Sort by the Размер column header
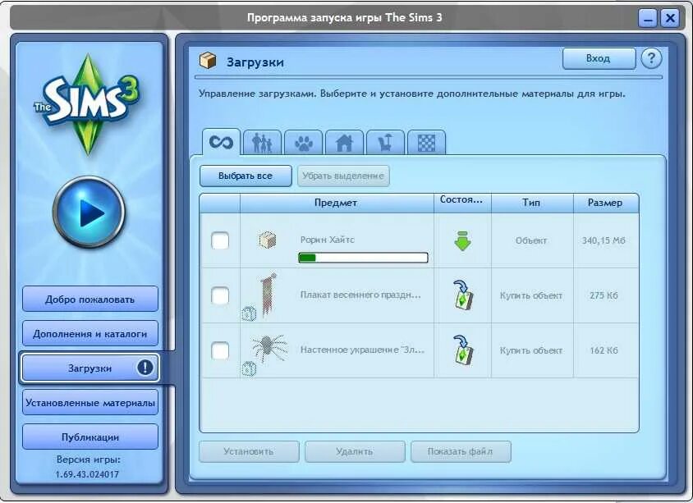This screenshot has height=503, width=693. [605, 203]
